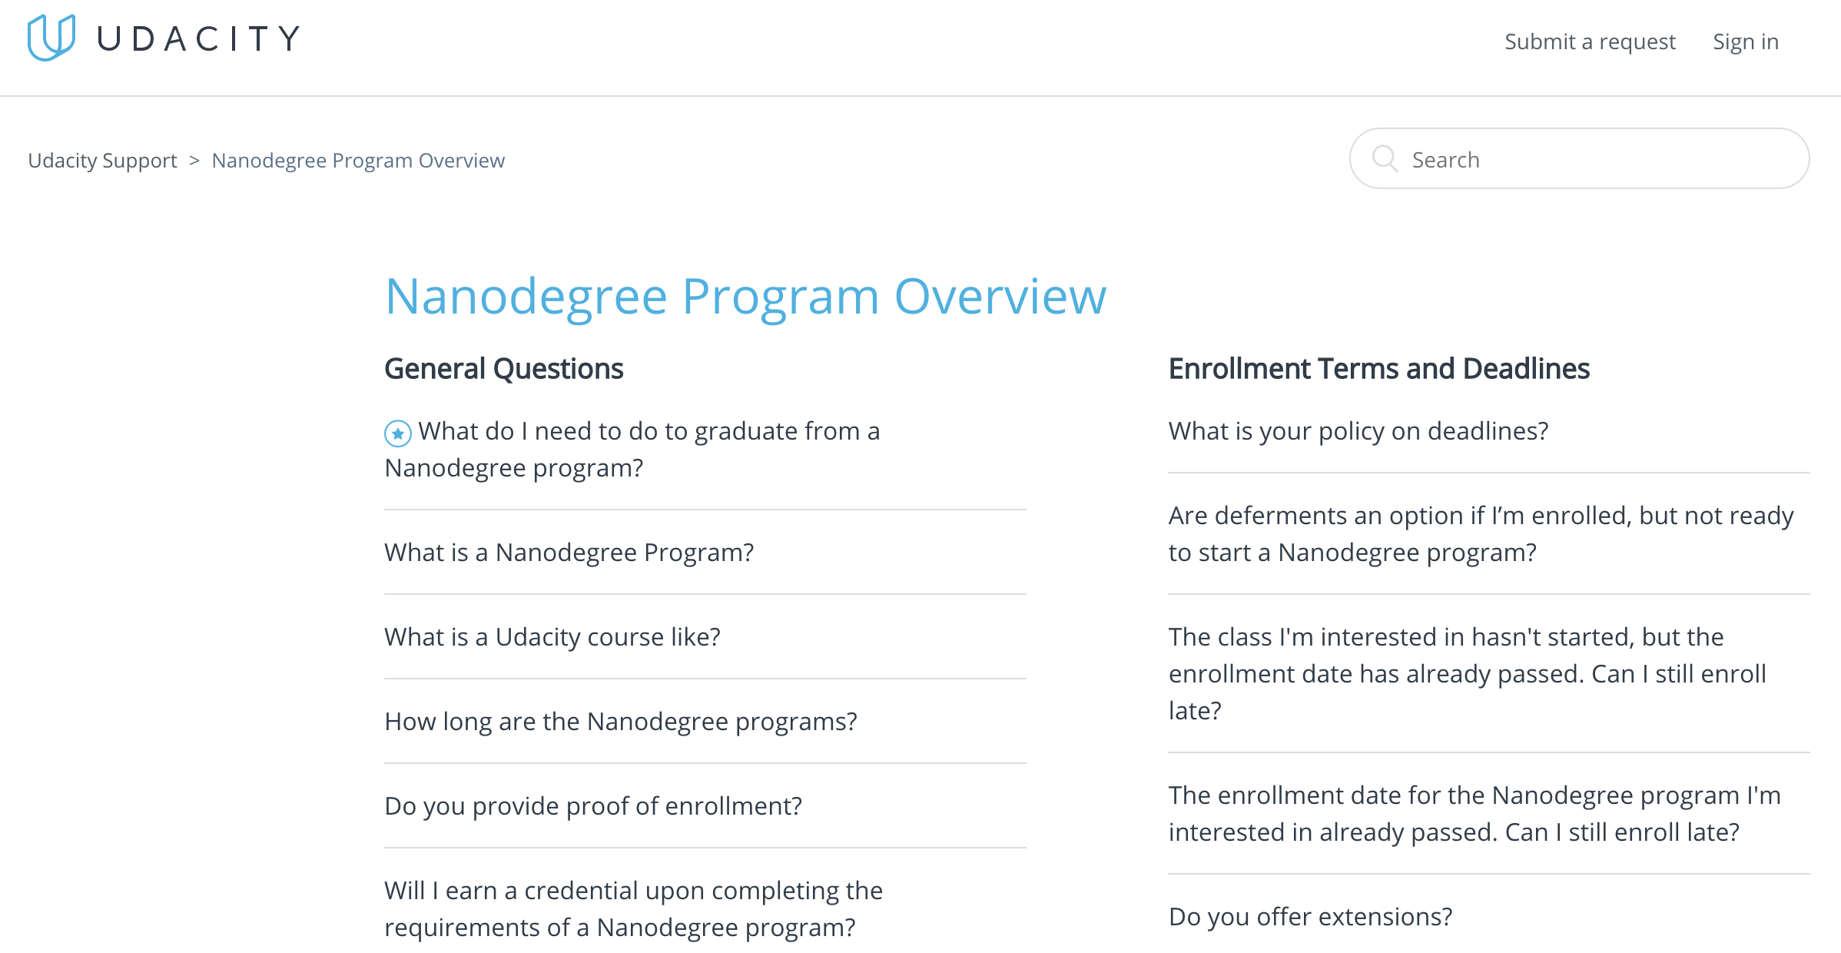This screenshot has height=953, width=1841.
Task: Click Sign in link
Action: [x=1745, y=42]
